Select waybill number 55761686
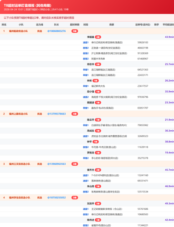This screenshot has height=227, width=174. pyautogui.click(x=143, y=209)
